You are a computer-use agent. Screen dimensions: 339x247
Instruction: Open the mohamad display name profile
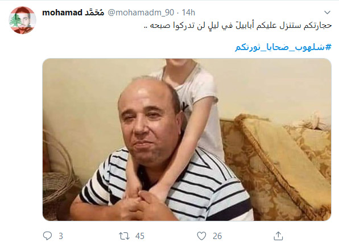click(62, 13)
